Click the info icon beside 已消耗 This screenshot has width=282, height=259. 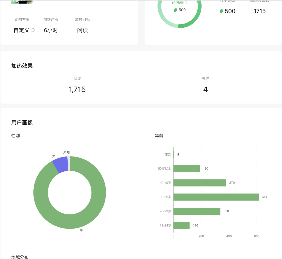point(185,2)
